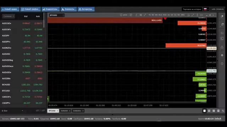Click the second right sidebar panel icon

tap(222, 25)
